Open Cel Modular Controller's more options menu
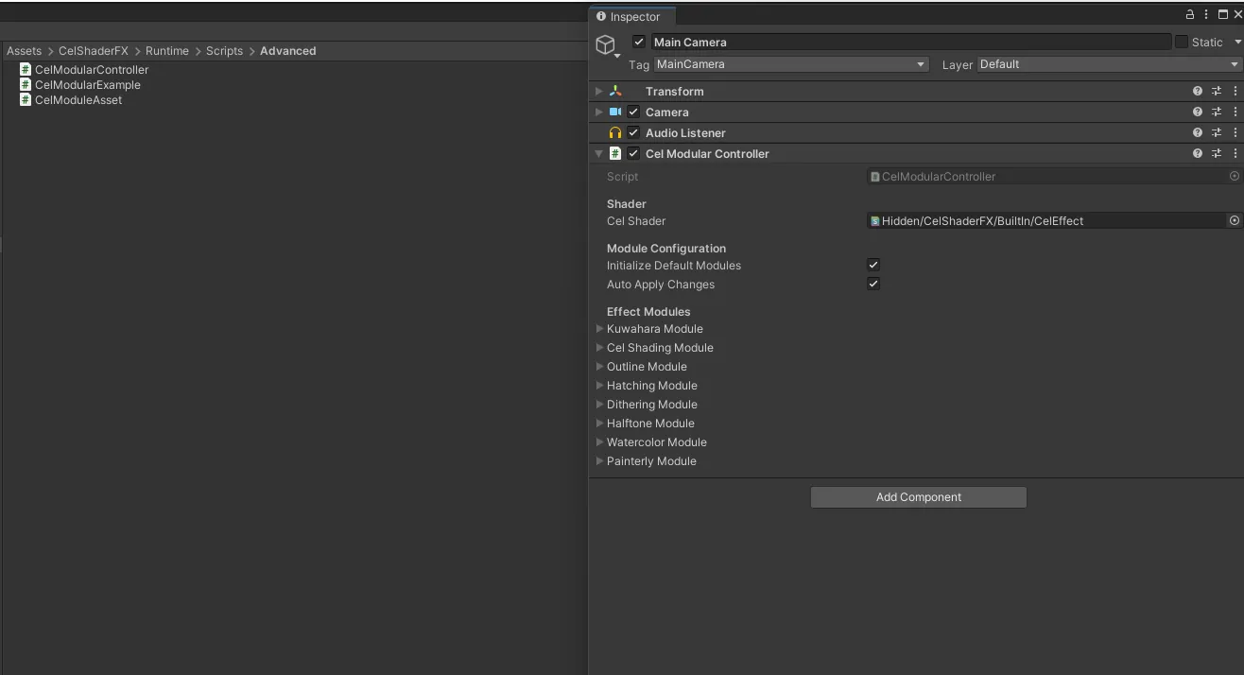 click(x=1235, y=154)
